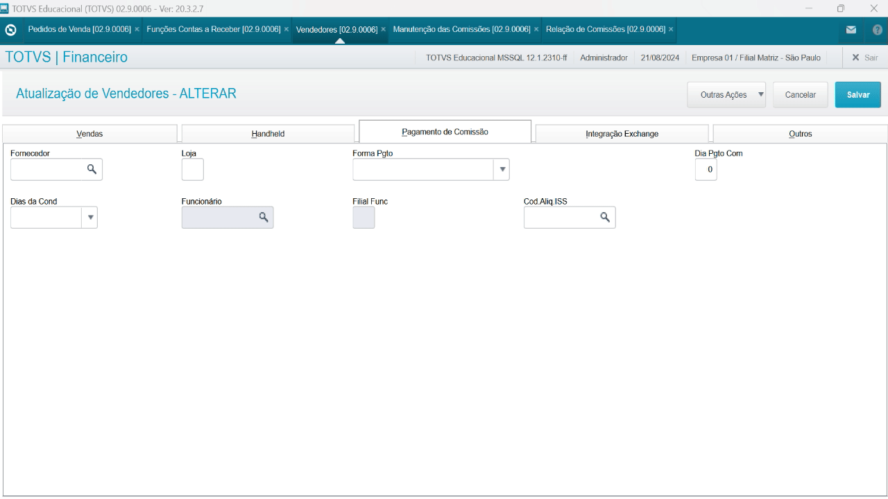Close the Relação de Comissões tab

pos(671,30)
